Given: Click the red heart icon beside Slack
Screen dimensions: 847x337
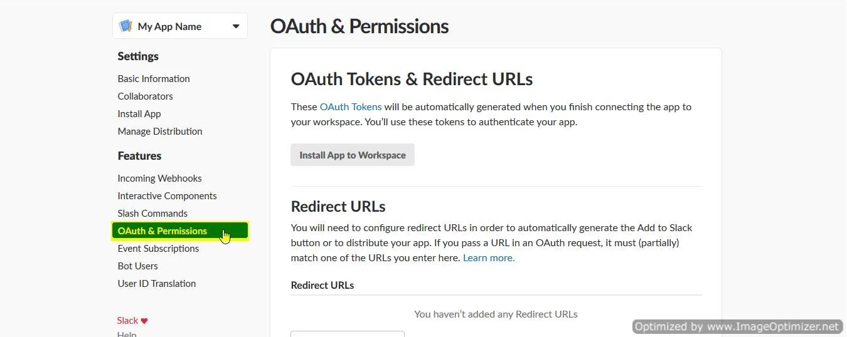Looking at the screenshot, I should [x=144, y=321].
